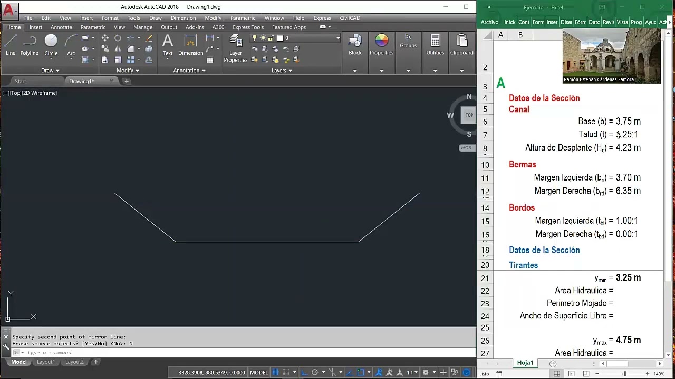This screenshot has width=675, height=379.
Task: Add a new sheet in Excel
Action: [553, 363]
